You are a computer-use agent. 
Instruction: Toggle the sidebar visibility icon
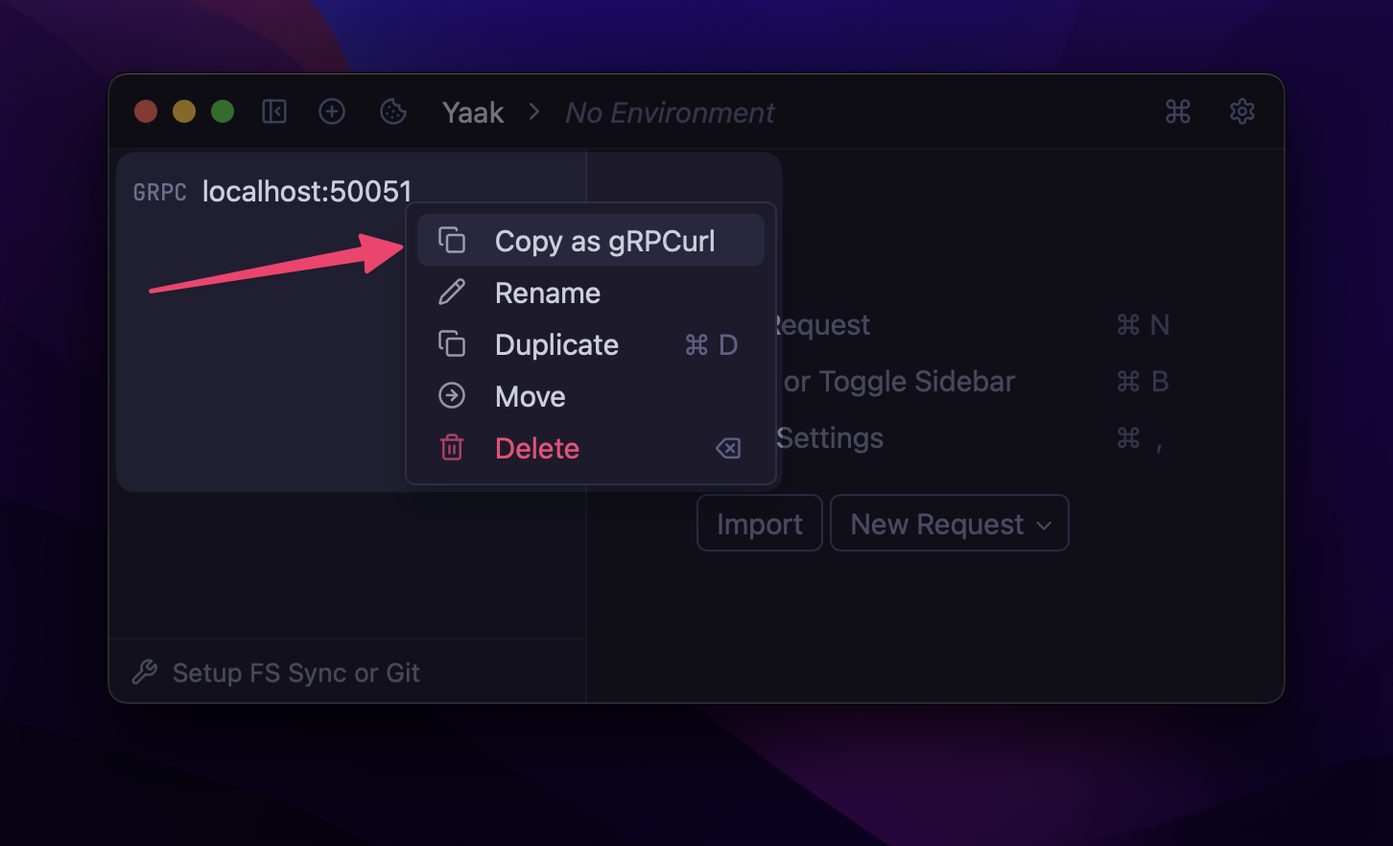point(273,111)
